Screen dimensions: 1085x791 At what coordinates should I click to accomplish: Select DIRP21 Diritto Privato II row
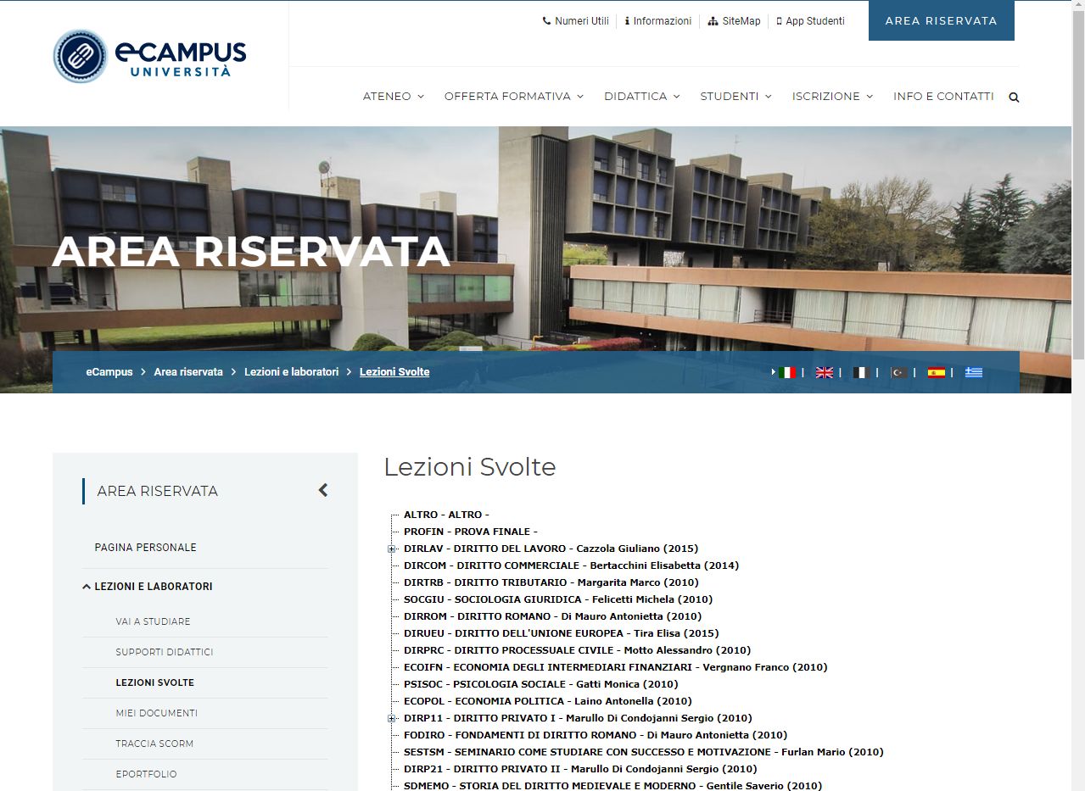[x=580, y=769]
